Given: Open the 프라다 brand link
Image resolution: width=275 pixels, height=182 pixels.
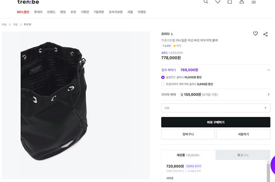Looking at the screenshot, I should (167, 34).
